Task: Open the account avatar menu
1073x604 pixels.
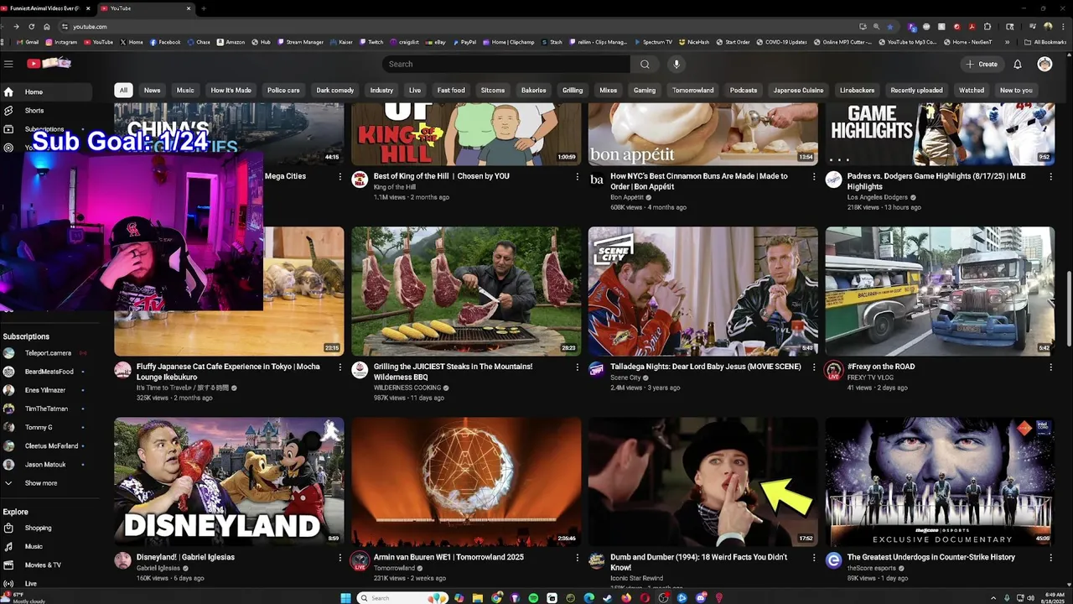Action: [x=1044, y=64]
